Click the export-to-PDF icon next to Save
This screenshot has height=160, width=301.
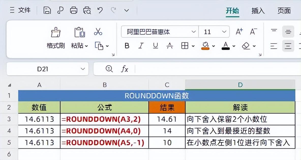[61, 10]
